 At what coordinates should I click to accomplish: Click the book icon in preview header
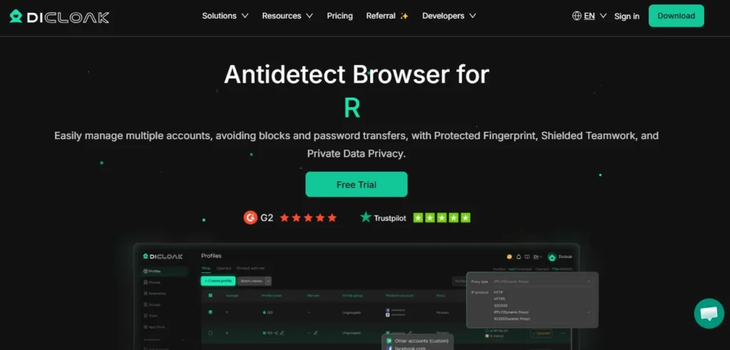pyautogui.click(x=527, y=257)
